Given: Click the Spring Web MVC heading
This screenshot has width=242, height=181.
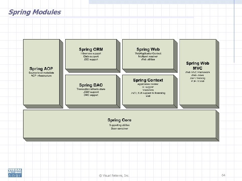Looking at the screenshot, I should [198, 66].
